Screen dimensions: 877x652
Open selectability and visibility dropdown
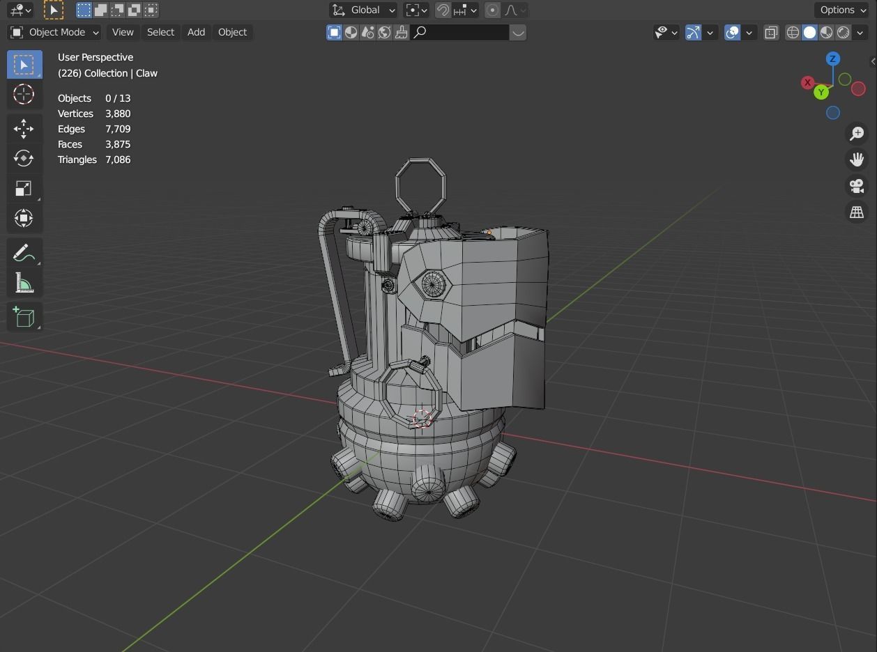click(666, 32)
